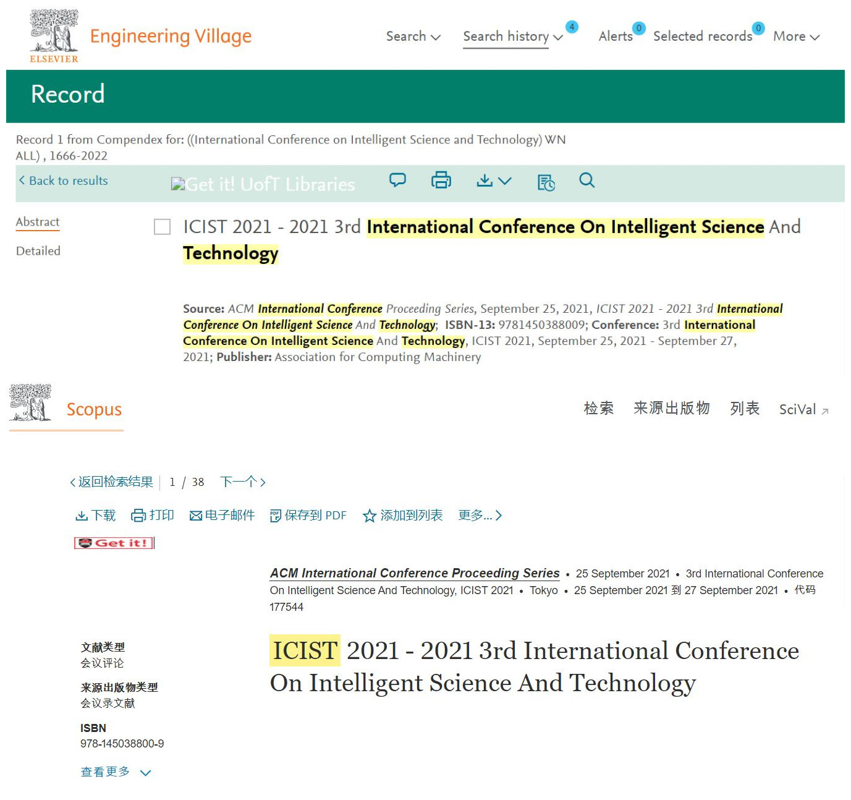Expand the More menu in the header

[x=797, y=36]
